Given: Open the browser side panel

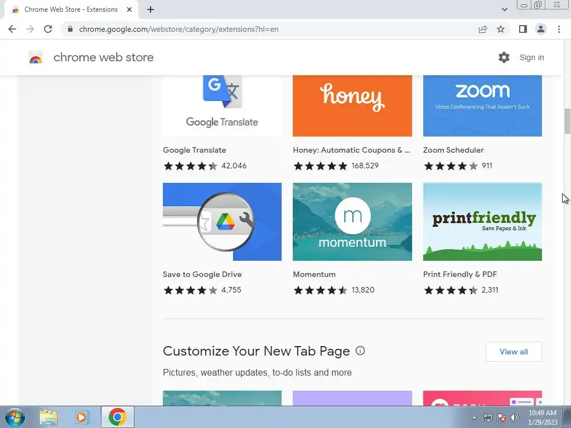Looking at the screenshot, I should pyautogui.click(x=523, y=29).
